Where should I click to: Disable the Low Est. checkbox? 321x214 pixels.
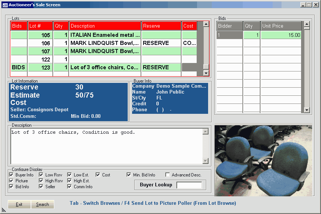[69, 175]
